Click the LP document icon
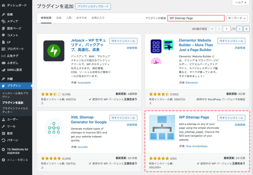 pyautogui.click(x=3, y=42)
